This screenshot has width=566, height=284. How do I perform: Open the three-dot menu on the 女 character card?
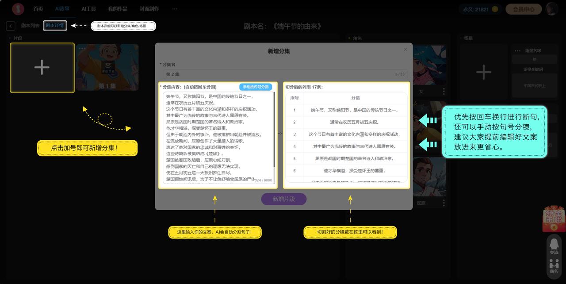point(444,92)
